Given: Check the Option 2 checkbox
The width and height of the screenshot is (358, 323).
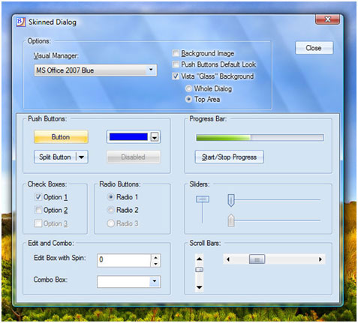Looking at the screenshot, I should click(38, 210).
